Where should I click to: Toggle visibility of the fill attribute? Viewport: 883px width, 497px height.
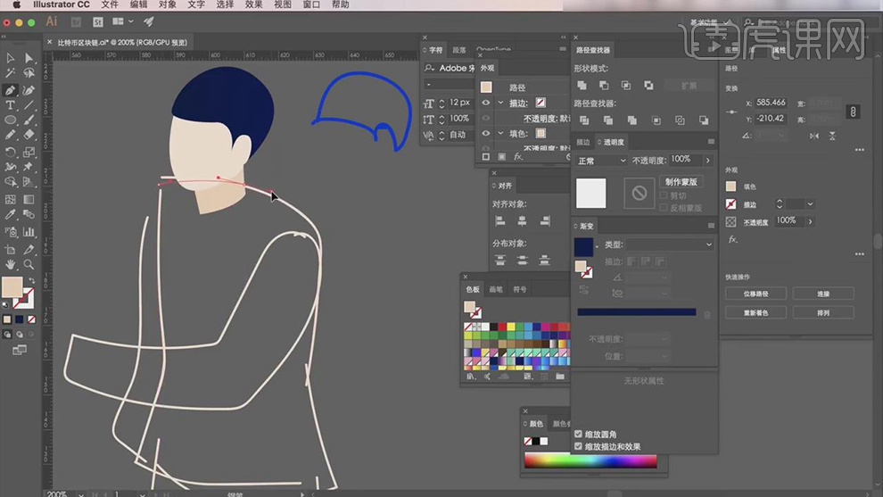(x=485, y=134)
